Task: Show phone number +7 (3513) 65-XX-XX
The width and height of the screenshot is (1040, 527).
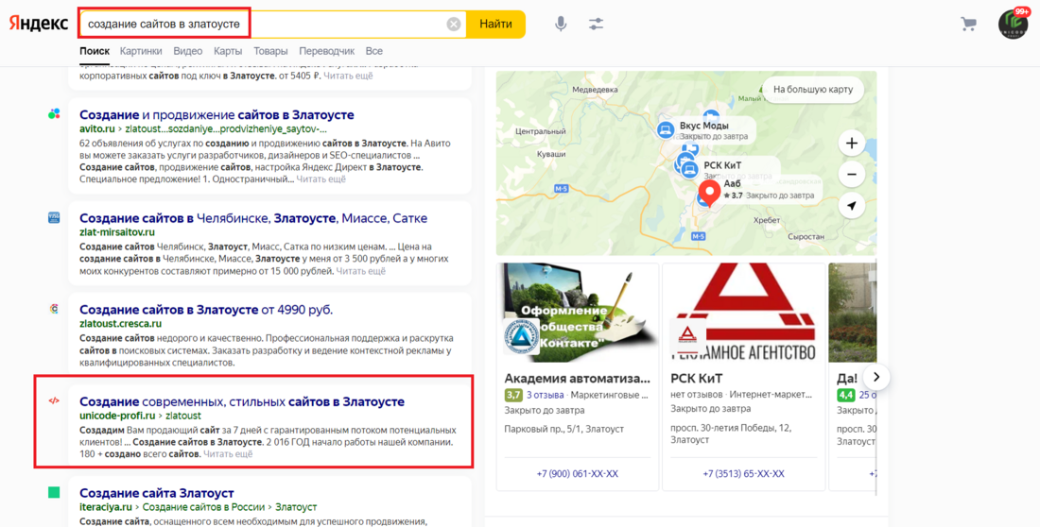Action: (x=743, y=474)
